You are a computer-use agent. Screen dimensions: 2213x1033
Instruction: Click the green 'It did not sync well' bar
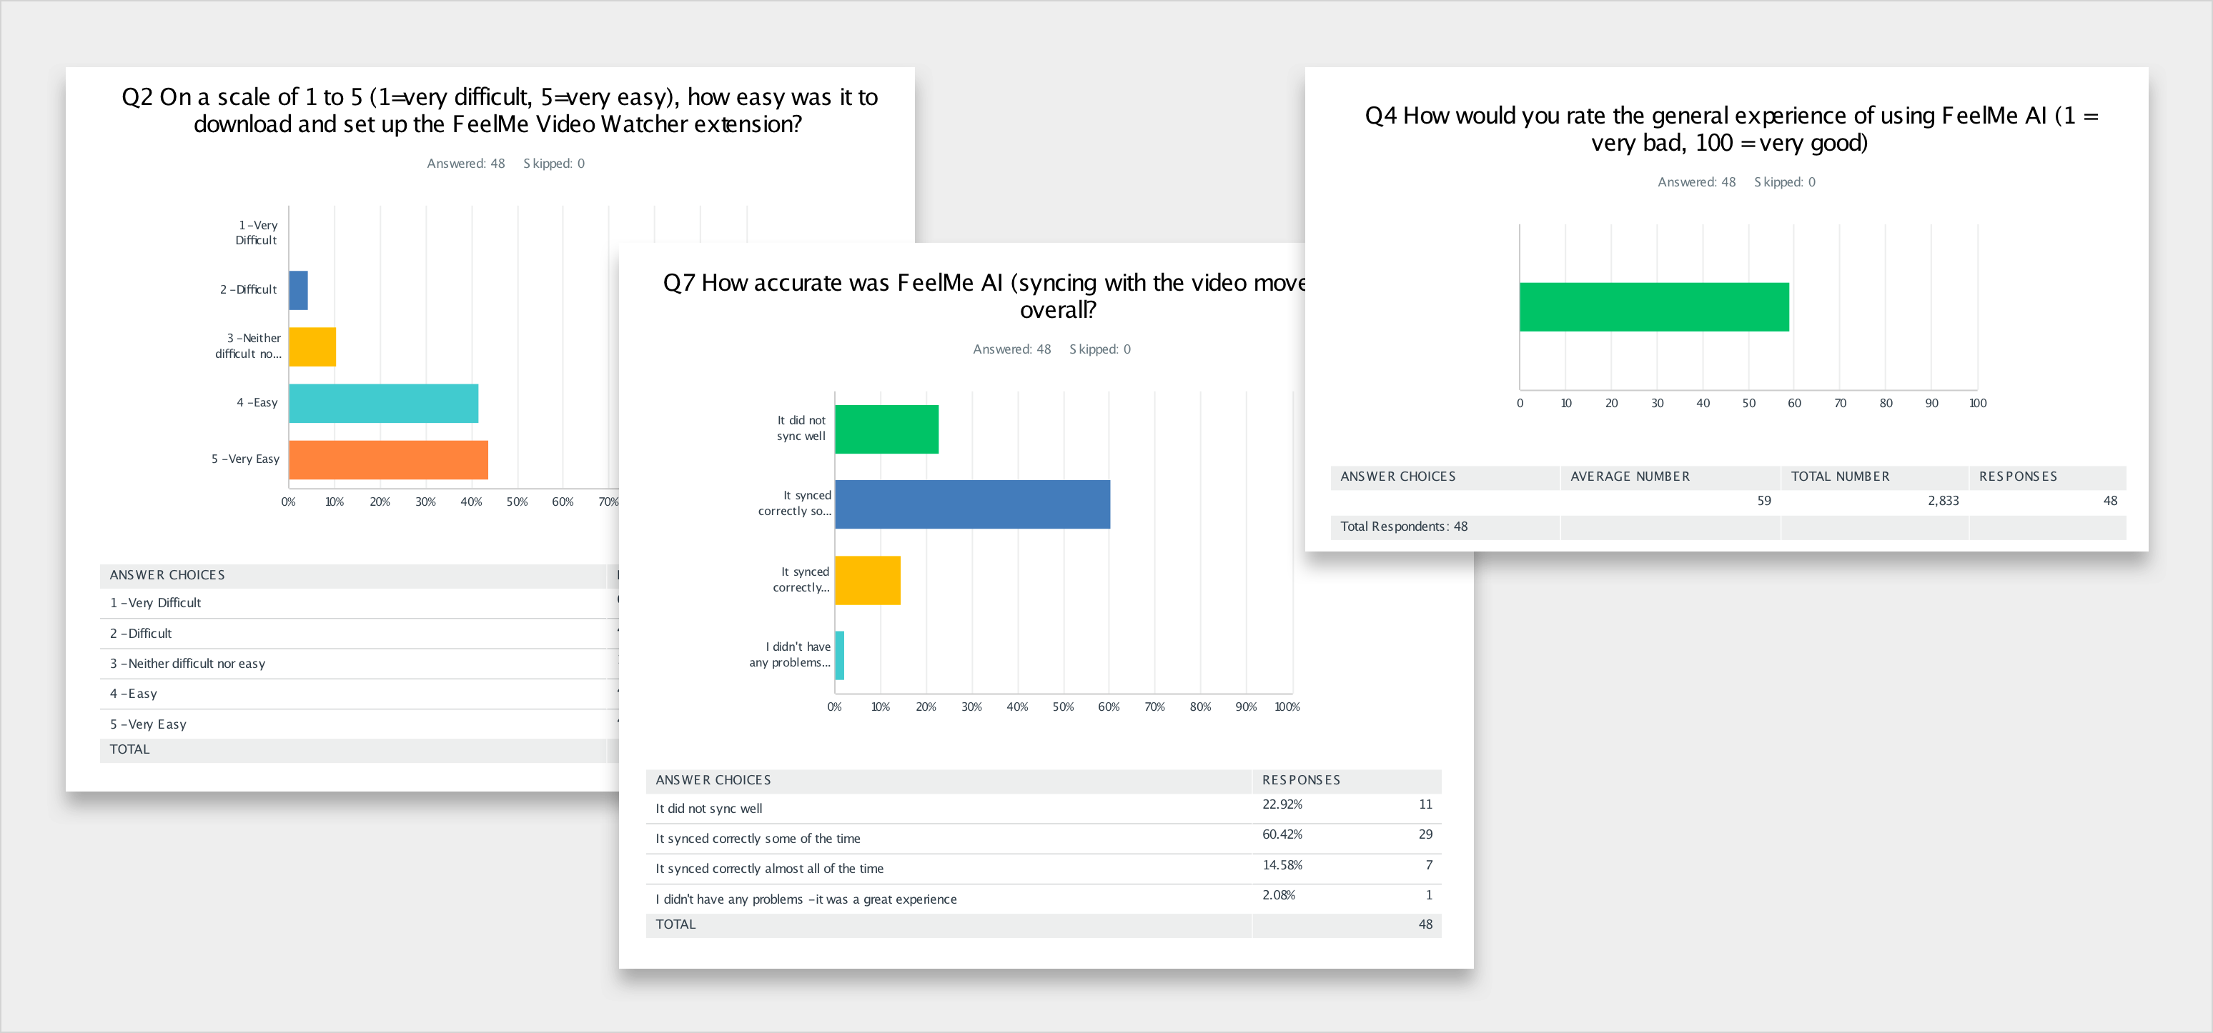[x=886, y=429]
